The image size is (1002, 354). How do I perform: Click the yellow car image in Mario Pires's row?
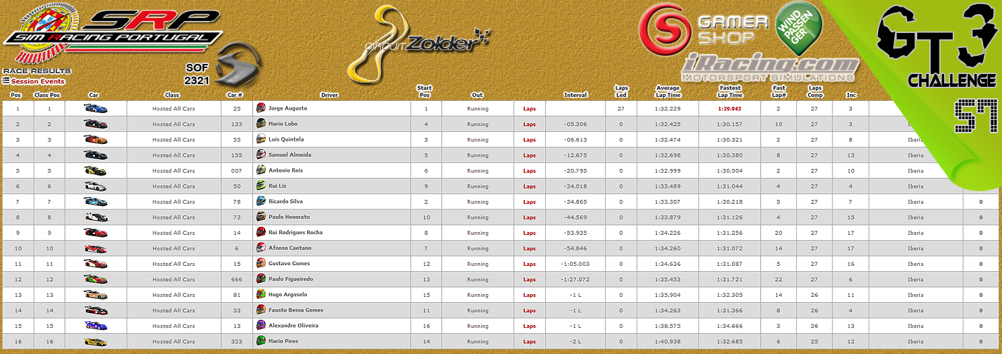pos(95,341)
